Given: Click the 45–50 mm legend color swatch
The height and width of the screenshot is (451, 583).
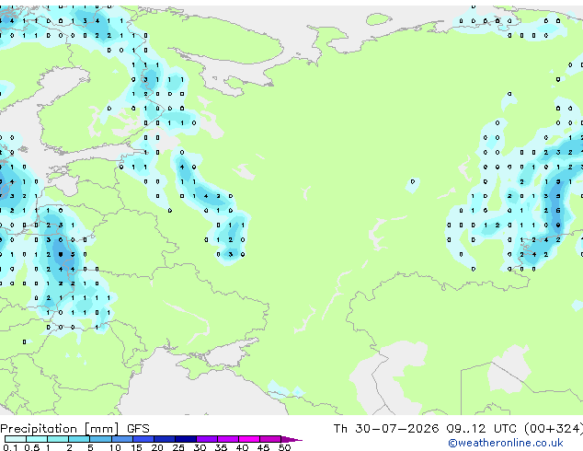Looking at the screenshot, I should (270, 439).
